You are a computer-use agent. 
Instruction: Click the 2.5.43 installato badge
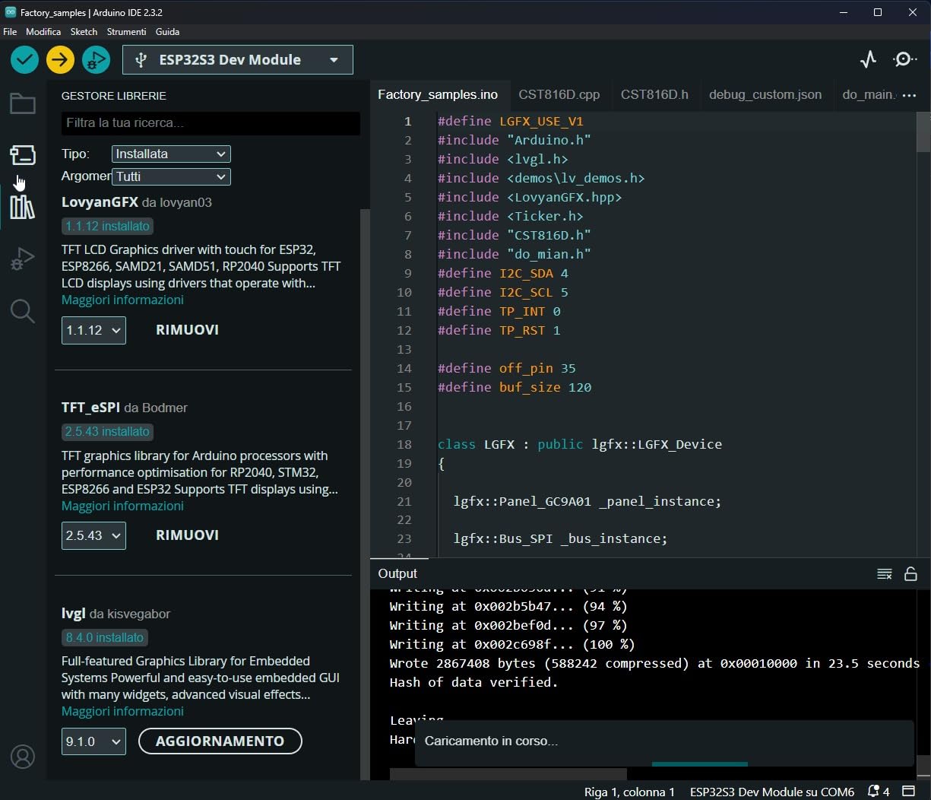point(107,431)
